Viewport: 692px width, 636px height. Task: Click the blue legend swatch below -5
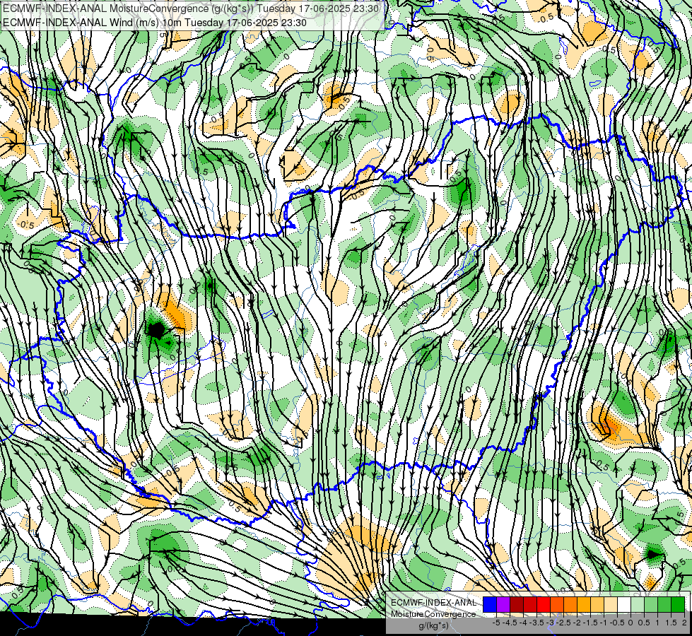pos(490,604)
